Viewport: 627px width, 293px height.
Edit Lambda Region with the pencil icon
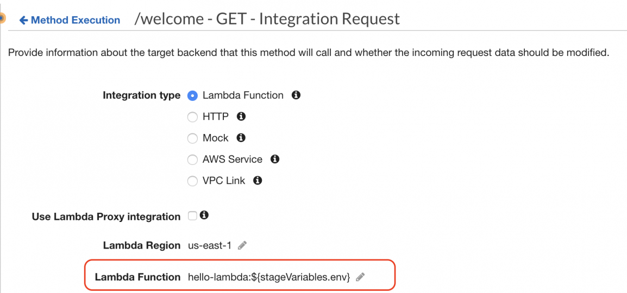[242, 246]
